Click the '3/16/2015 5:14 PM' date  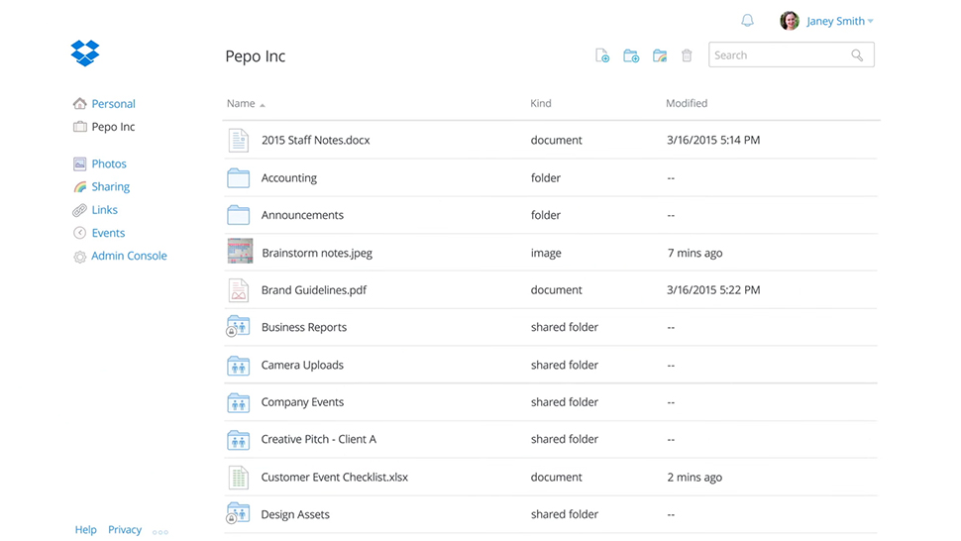pos(713,141)
